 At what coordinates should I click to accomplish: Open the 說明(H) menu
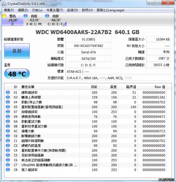point(87,10)
